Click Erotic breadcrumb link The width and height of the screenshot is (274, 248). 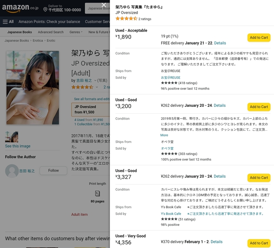click(51, 41)
